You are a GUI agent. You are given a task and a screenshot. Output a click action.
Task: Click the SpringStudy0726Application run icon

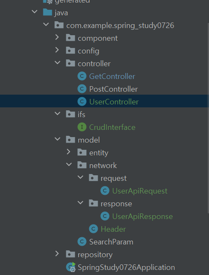click(x=71, y=267)
